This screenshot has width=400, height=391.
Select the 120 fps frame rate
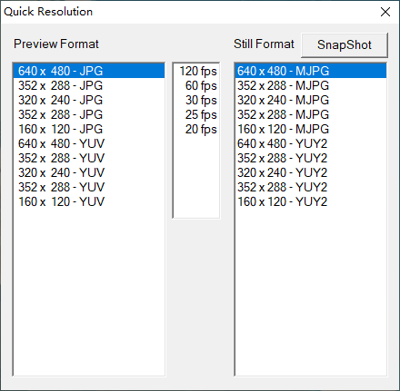[x=196, y=71]
